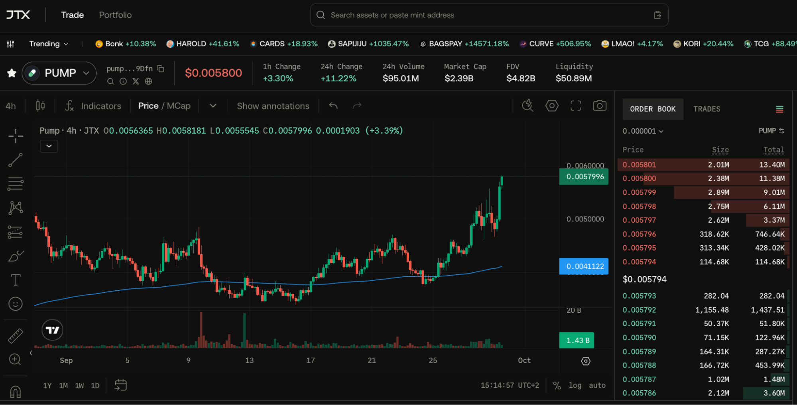The image size is (797, 405).
Task: Click the TradingView logo on the chart
Action: pyautogui.click(x=52, y=330)
